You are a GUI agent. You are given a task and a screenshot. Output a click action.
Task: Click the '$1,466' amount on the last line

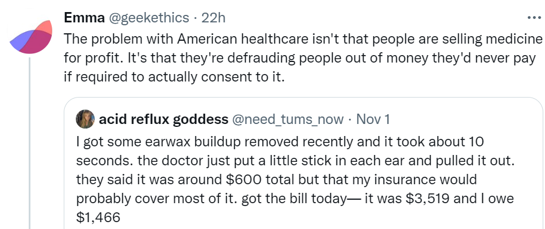click(x=98, y=218)
